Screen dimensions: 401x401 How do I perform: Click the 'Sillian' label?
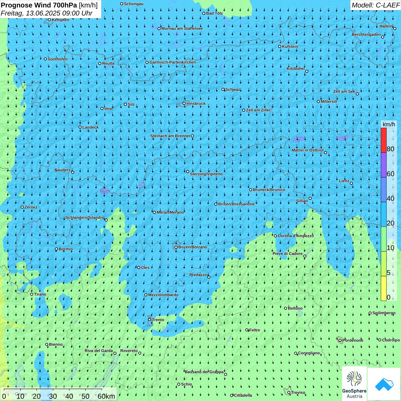pyautogui.click(x=302, y=201)
